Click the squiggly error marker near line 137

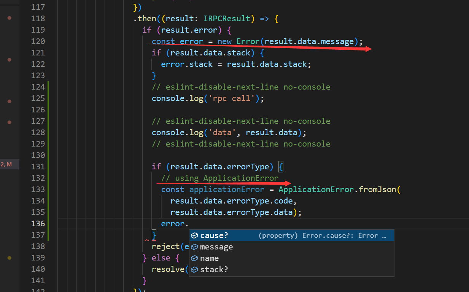coord(146,239)
